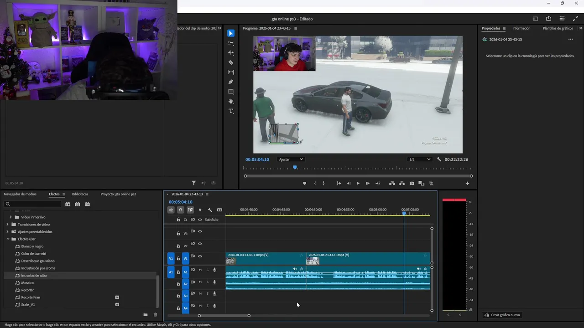Open the Plantillas de gráficos tab
Image resolution: width=584 pixels, height=328 pixels.
point(558,28)
